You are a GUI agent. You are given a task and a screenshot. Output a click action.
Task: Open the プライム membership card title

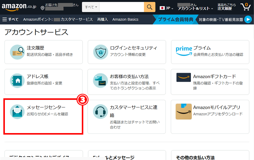[x=202, y=48]
